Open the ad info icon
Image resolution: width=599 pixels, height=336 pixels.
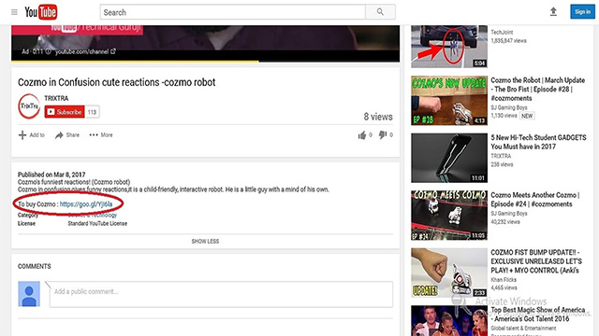(x=48, y=51)
